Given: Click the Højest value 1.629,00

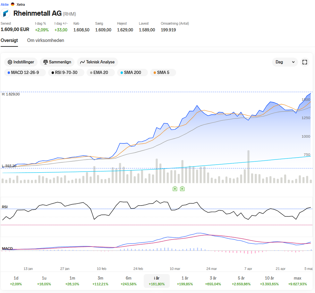Looking at the screenshot, I should [x=125, y=30].
